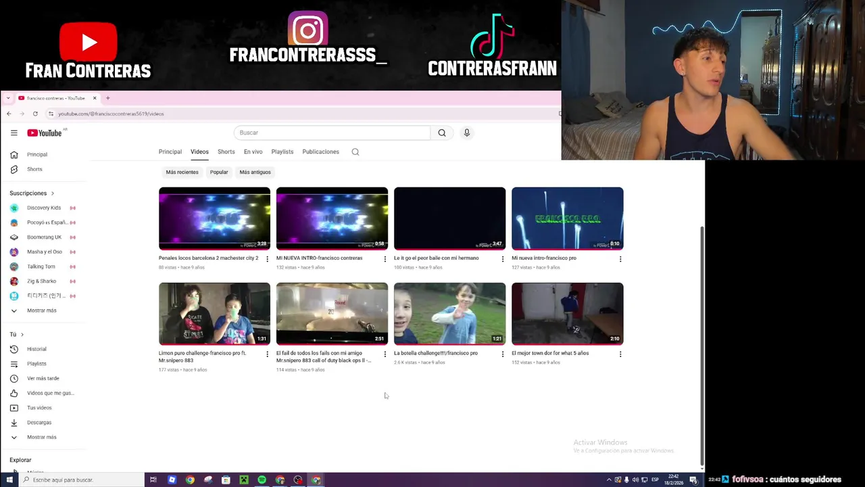The width and height of the screenshot is (865, 487).
Task: Expand the Tú section with Mostrar más
Action: click(x=43, y=437)
